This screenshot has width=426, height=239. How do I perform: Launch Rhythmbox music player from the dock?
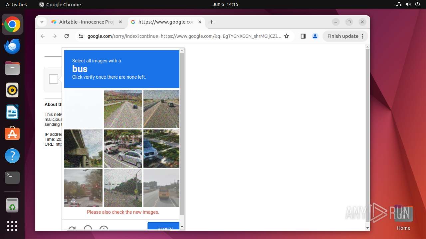[12, 90]
